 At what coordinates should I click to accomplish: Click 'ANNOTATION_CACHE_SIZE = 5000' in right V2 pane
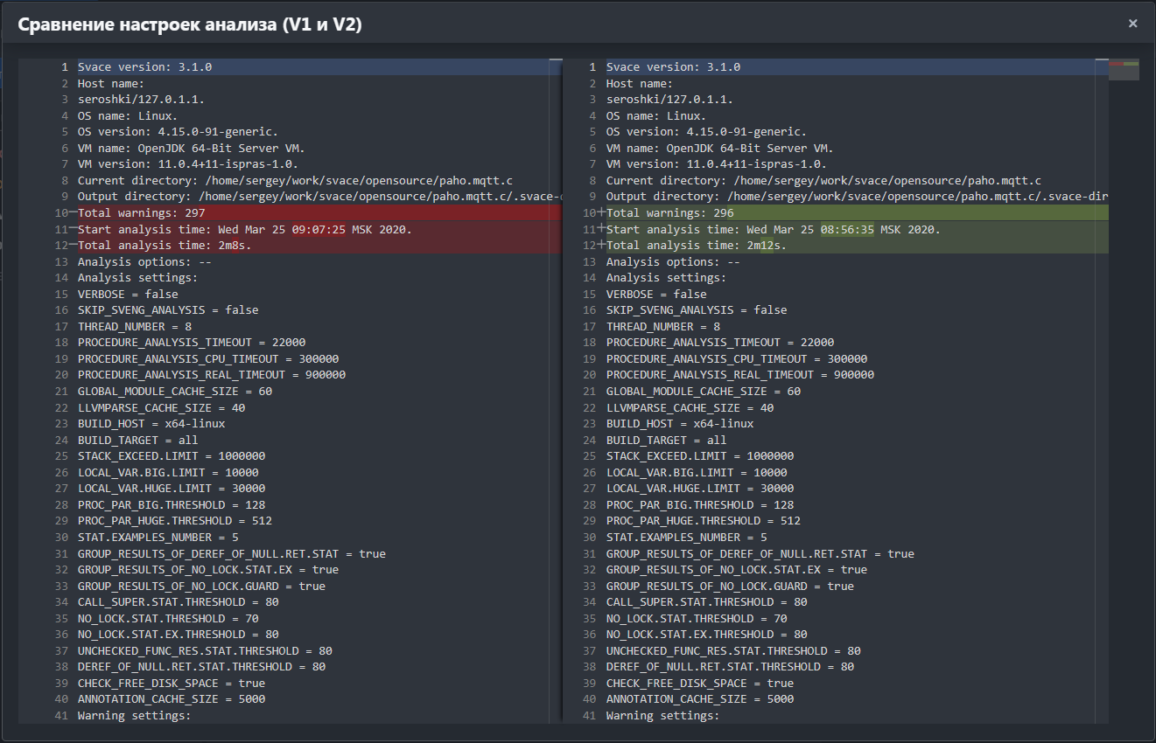tap(700, 698)
